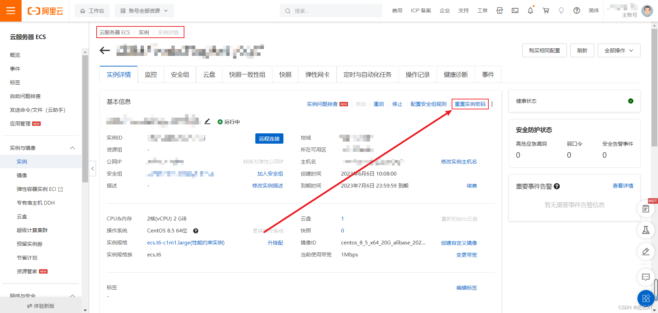This screenshot has width=658, height=313.
Task: Click the 变更带宽 link
Action: [467, 255]
